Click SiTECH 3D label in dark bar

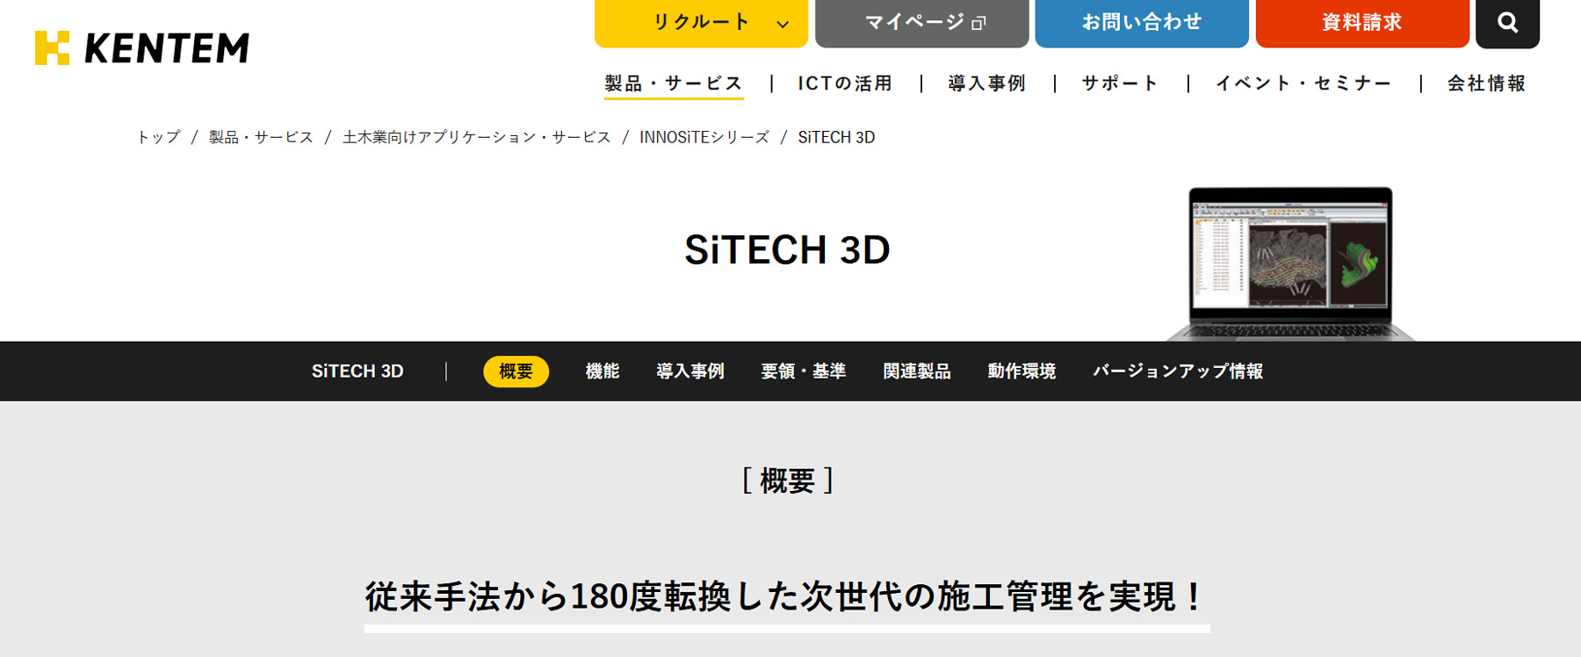pyautogui.click(x=357, y=372)
